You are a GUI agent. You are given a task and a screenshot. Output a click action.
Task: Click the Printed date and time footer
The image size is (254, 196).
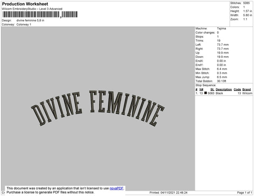[x=168, y=193]
